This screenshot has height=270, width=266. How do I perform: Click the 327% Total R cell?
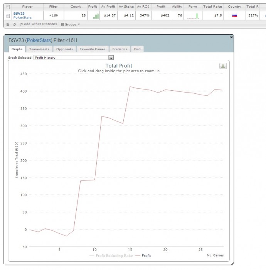pyautogui.click(x=253, y=15)
